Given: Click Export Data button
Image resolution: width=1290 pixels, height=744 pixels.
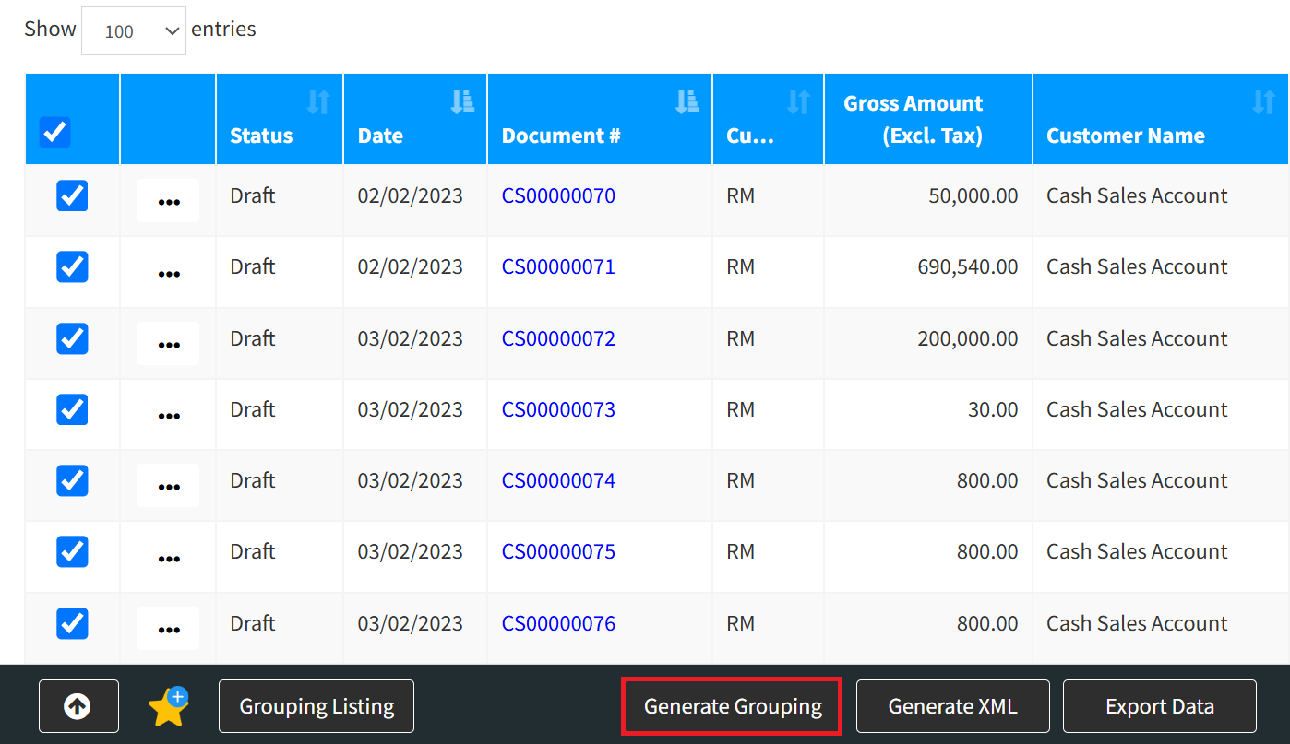Looking at the screenshot, I should 1159,706.
